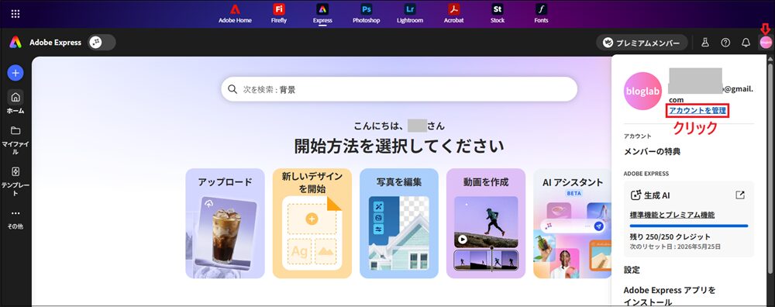
Task: Open the notifications bell
Action: (746, 43)
